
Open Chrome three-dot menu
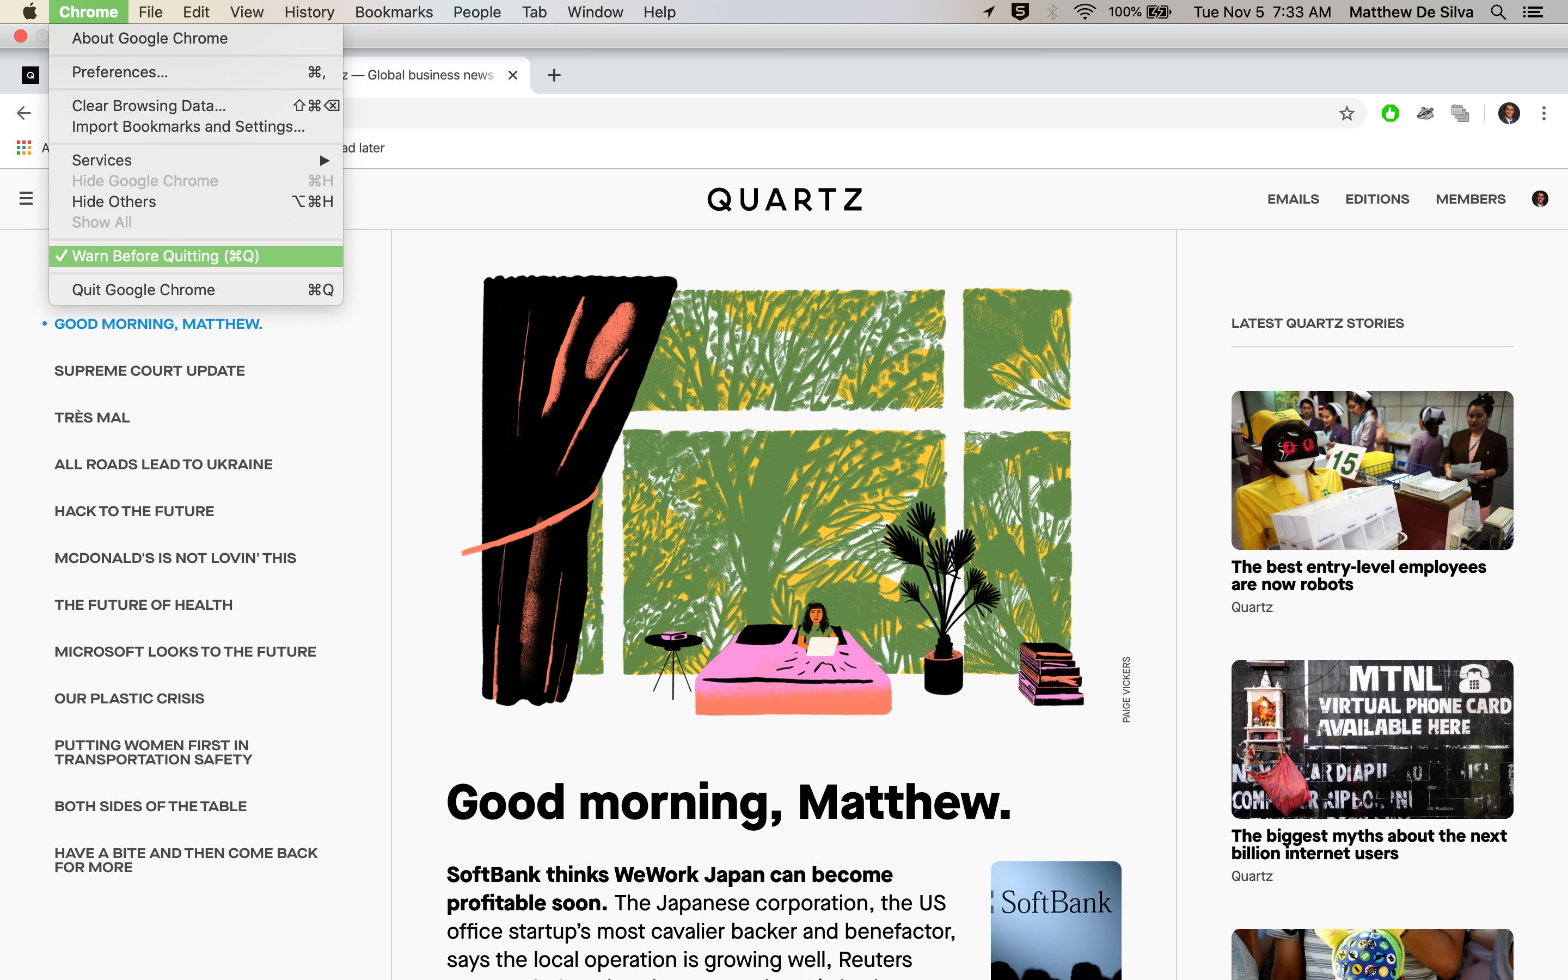coord(1544,113)
